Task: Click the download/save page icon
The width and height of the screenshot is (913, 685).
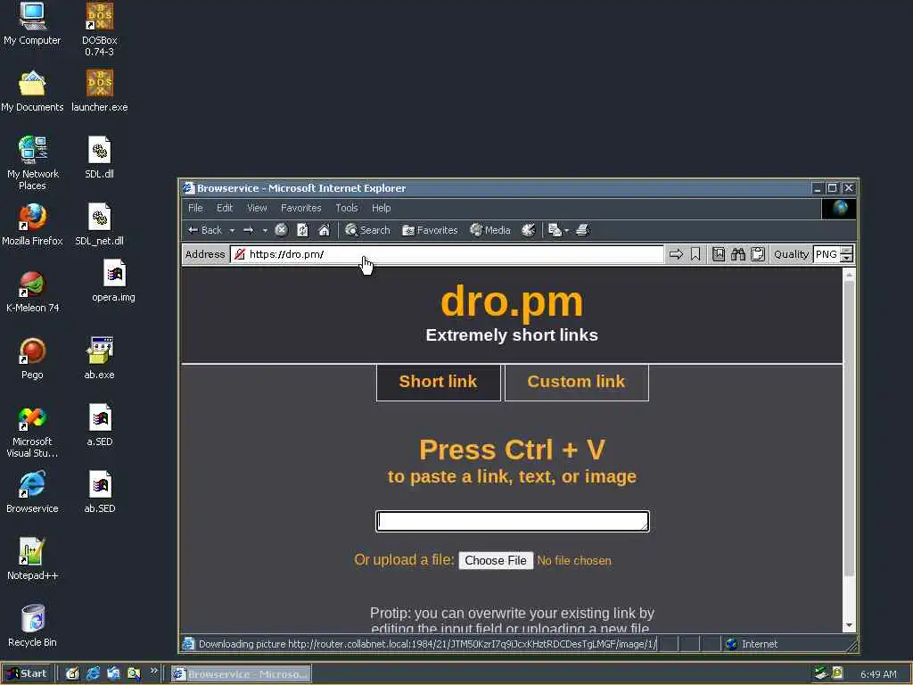Action: click(719, 254)
